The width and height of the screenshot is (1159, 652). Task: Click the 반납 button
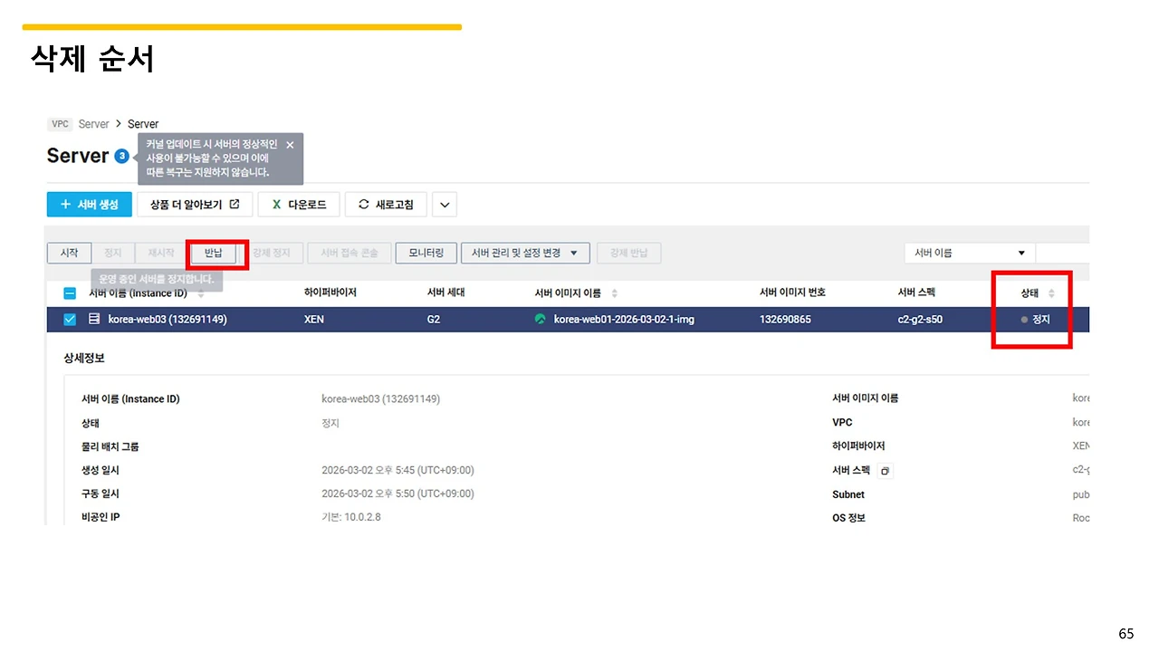(214, 253)
